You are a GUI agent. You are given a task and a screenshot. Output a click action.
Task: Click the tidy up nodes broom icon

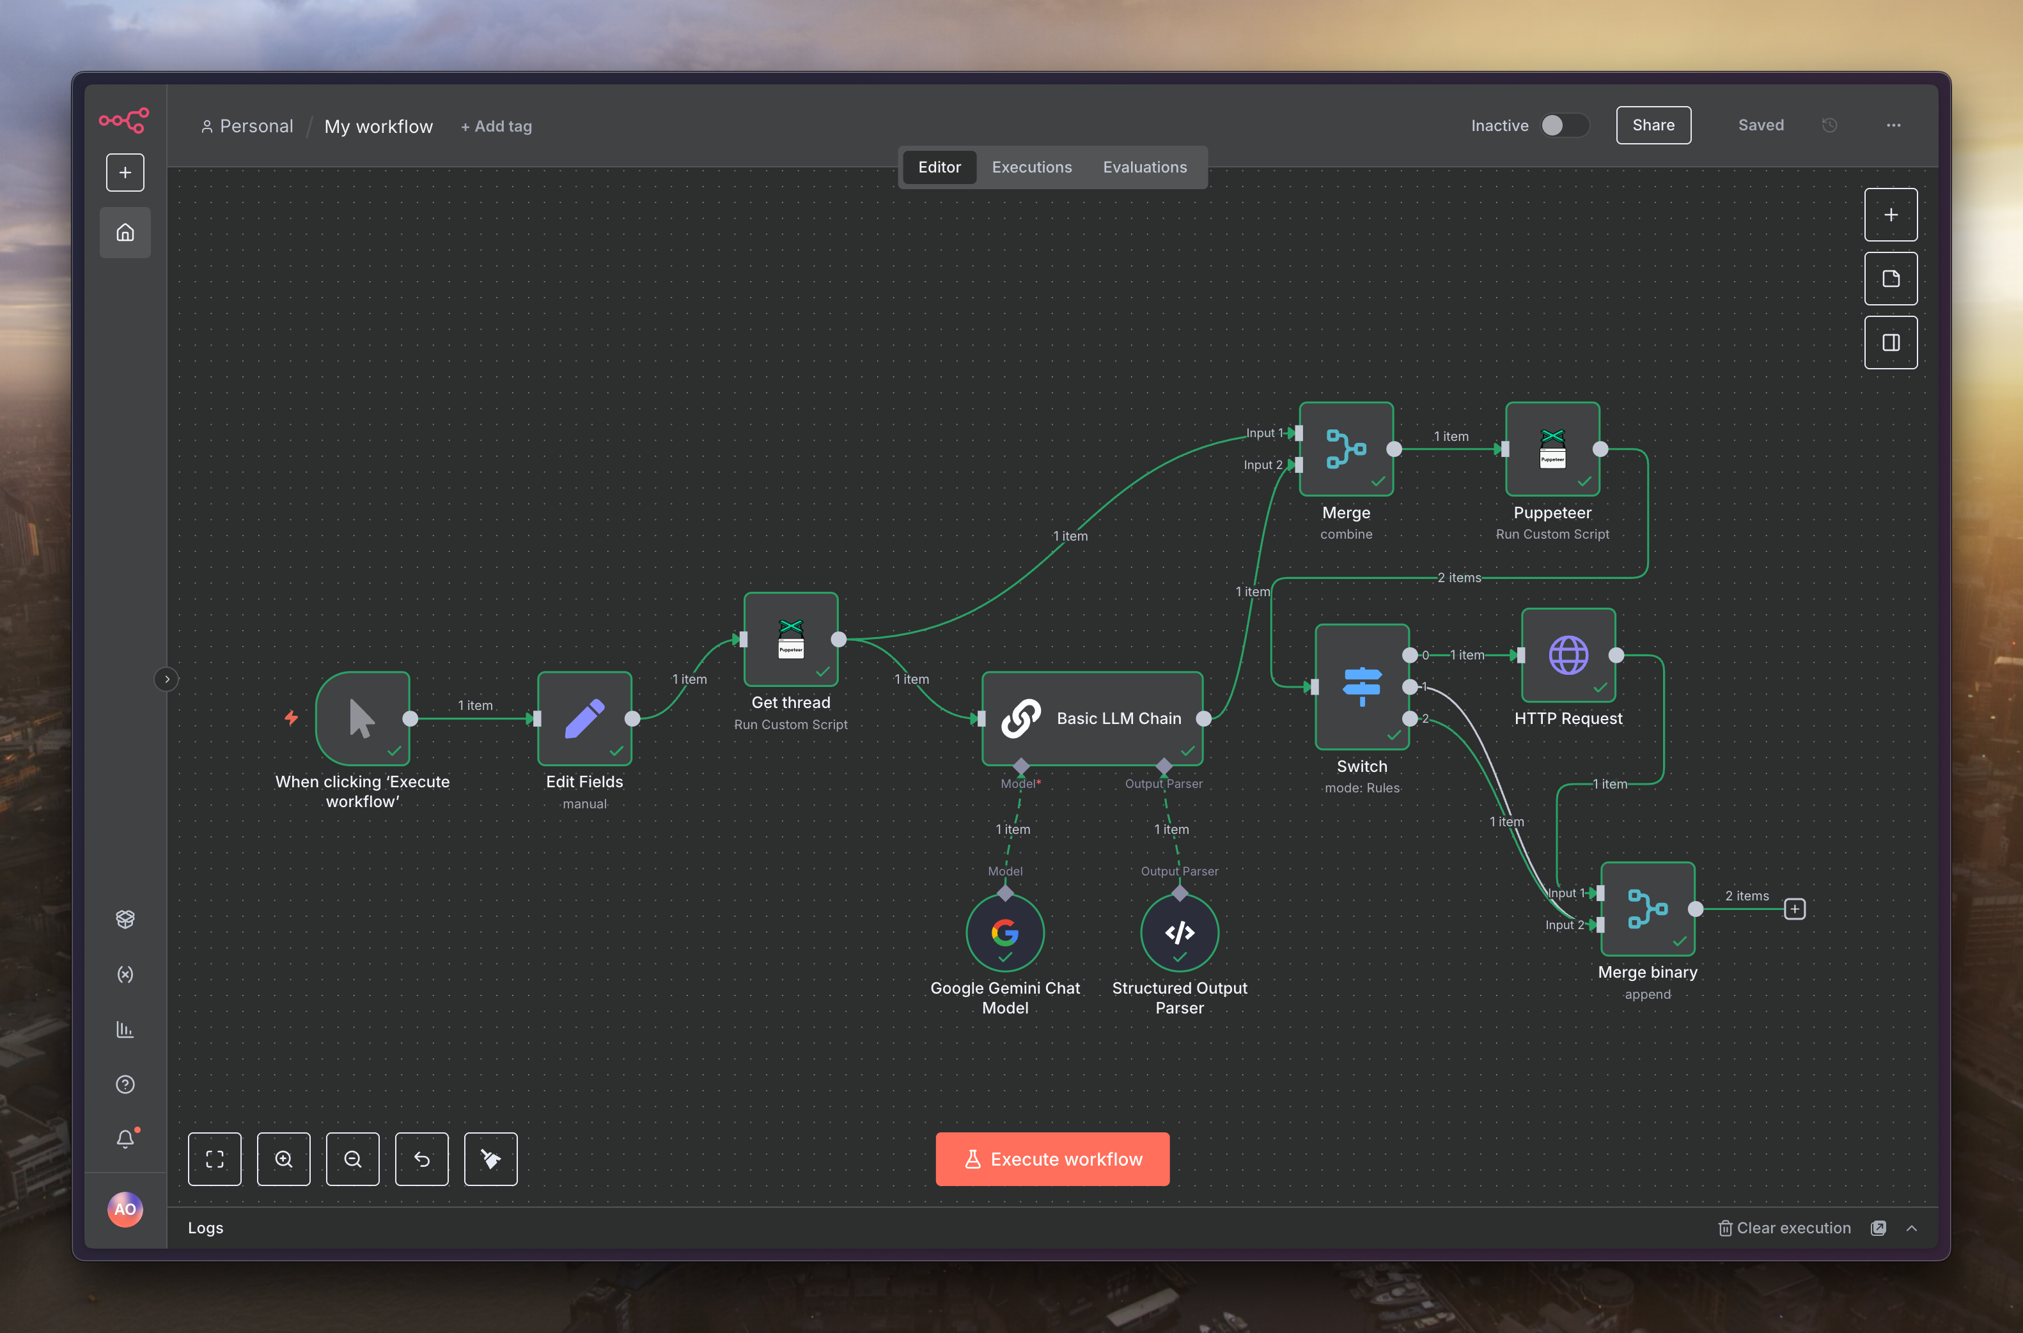tap(490, 1159)
